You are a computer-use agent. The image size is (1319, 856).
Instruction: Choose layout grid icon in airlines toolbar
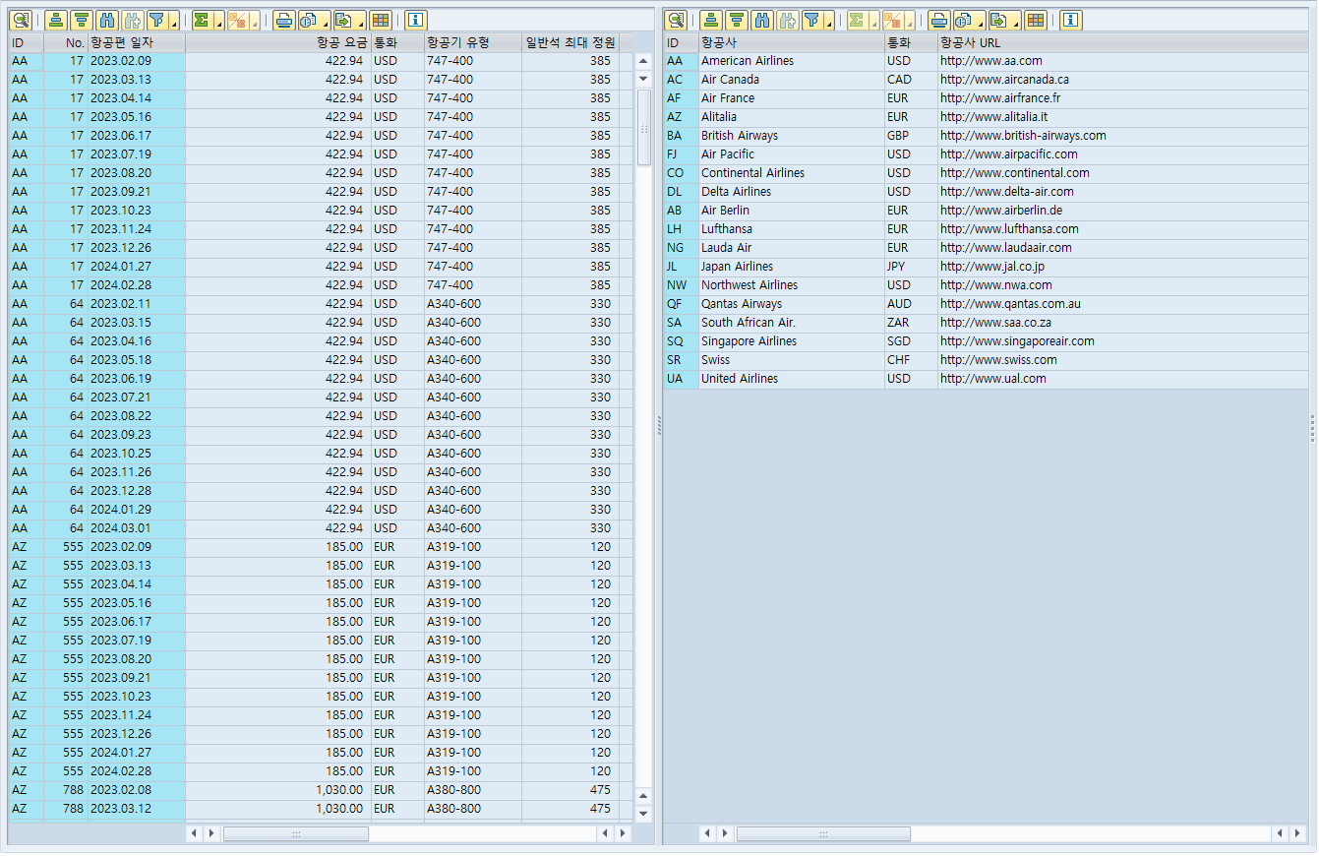1036,20
